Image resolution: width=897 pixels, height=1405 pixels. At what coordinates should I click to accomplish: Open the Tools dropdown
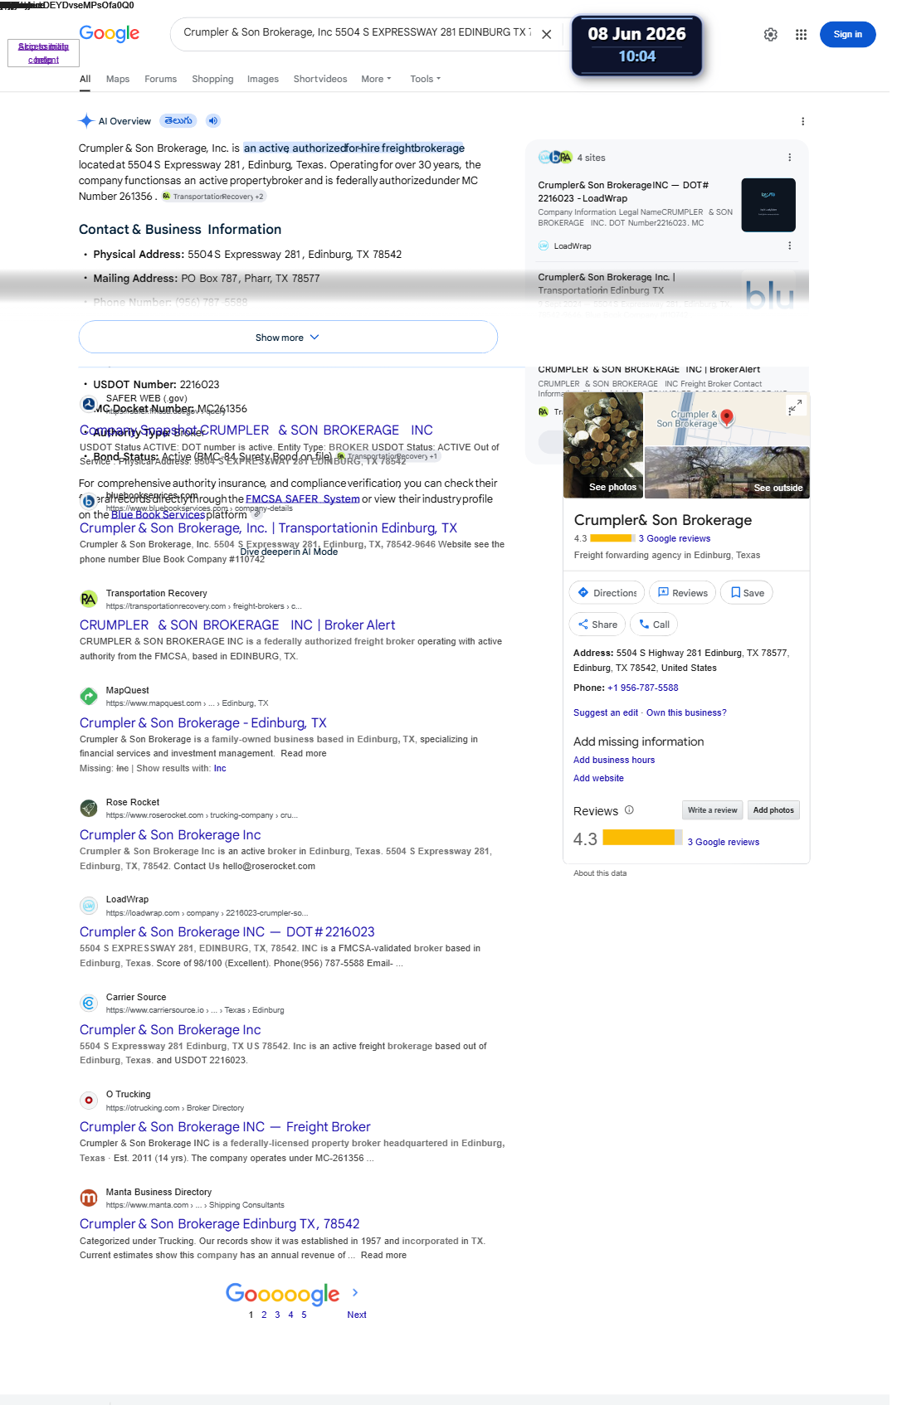click(x=425, y=80)
